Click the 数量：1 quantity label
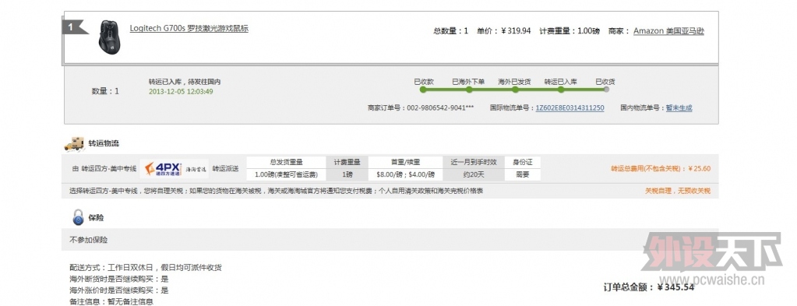Screen dimensions: 797x306 (105, 91)
